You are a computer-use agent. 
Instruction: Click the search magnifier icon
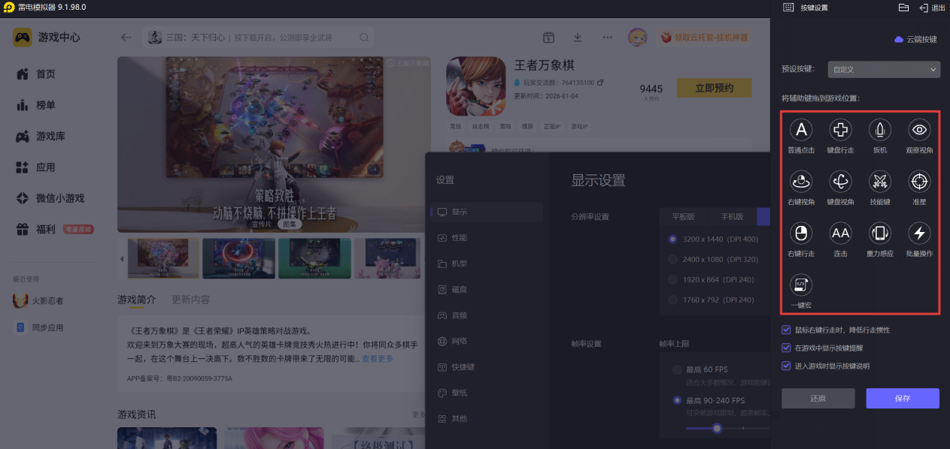(x=364, y=37)
